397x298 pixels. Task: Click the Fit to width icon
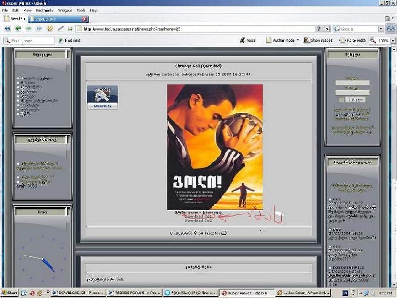pyautogui.click(x=342, y=40)
